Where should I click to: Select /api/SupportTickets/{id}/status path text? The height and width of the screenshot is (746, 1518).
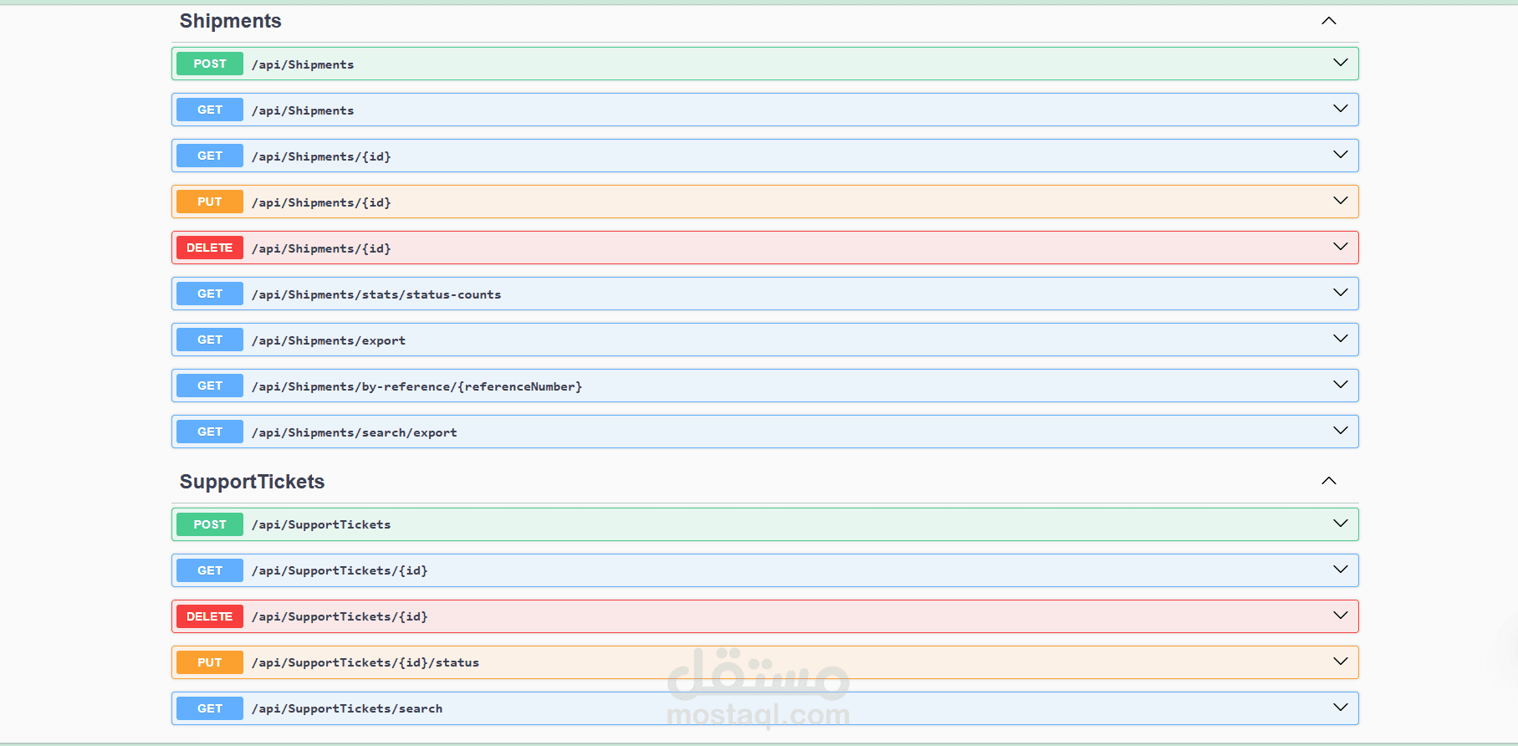[365, 662]
